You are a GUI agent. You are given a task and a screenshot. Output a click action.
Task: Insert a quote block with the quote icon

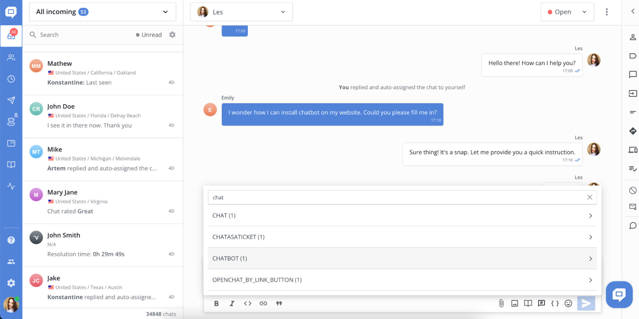pos(279,303)
